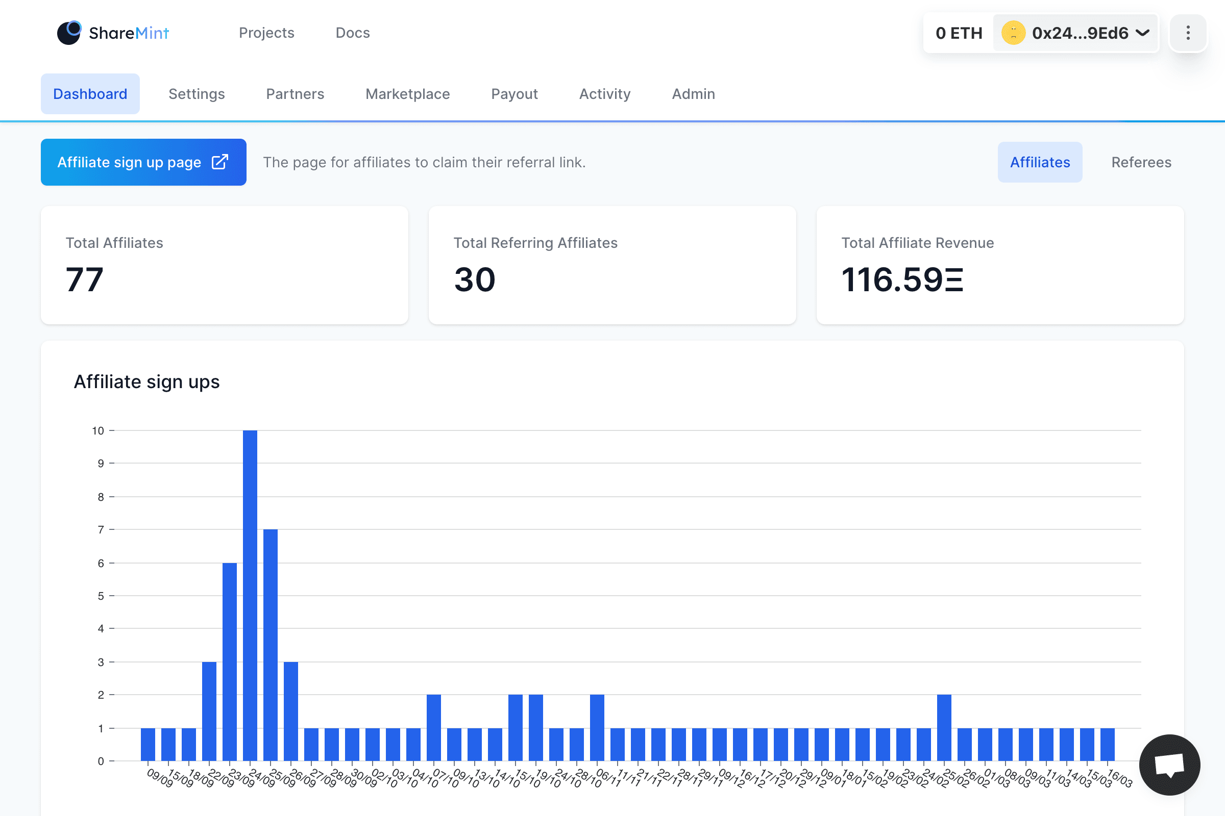Click the ShareMint logo icon
The image size is (1225, 816).
(x=69, y=33)
